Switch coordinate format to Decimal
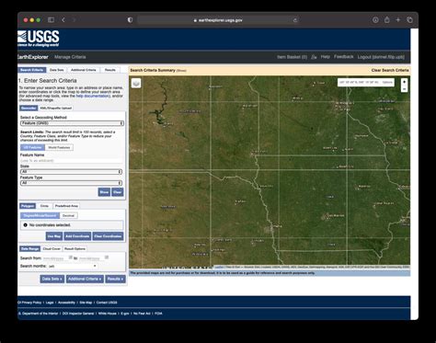This screenshot has width=436, height=343. [x=68, y=215]
